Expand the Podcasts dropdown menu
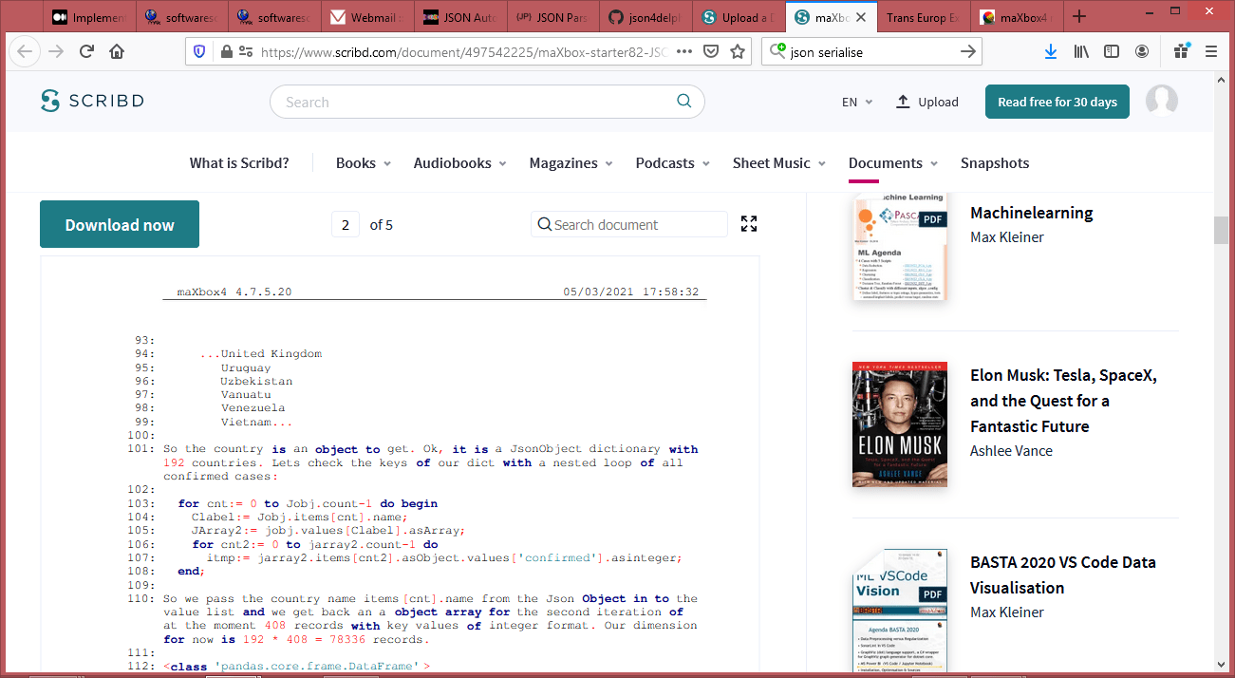The image size is (1235, 678). tap(672, 163)
